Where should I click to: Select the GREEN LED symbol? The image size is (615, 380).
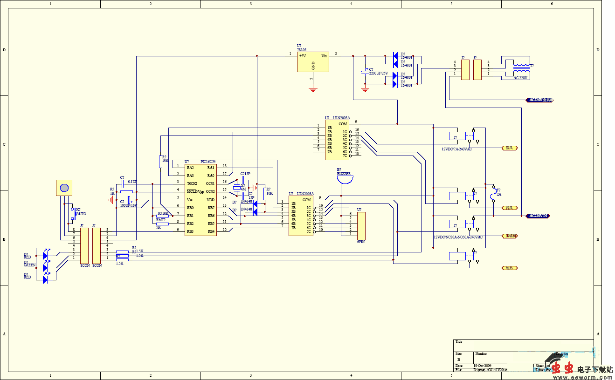[x=45, y=268]
